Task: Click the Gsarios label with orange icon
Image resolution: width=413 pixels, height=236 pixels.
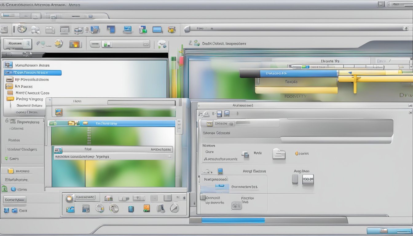Action: (x=302, y=153)
